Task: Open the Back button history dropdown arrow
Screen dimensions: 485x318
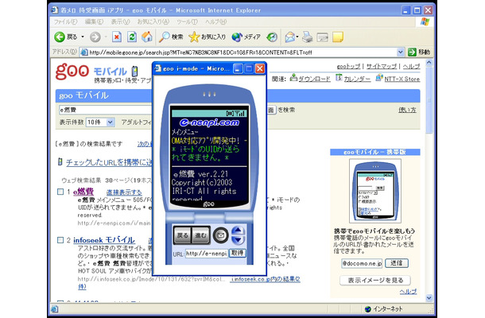Action: (83, 37)
